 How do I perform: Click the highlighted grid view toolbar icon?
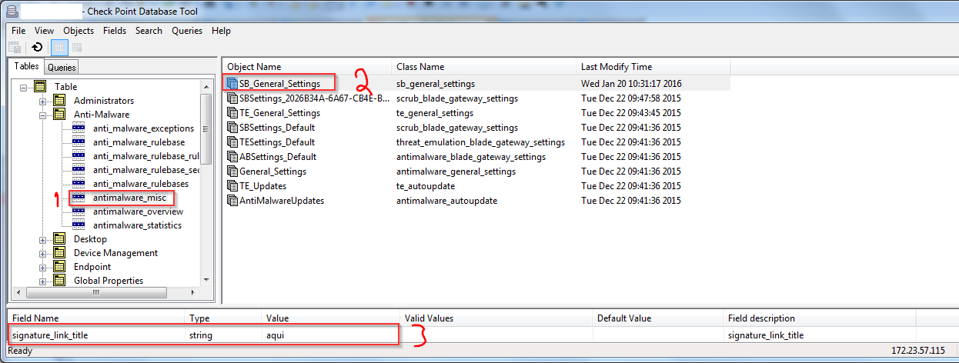tap(59, 48)
